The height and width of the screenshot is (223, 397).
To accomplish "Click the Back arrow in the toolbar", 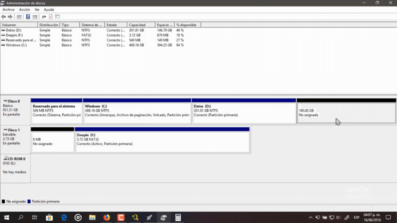I will click(3, 17).
